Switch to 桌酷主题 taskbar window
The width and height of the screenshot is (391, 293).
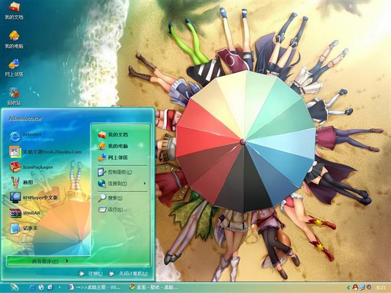coord(95,288)
